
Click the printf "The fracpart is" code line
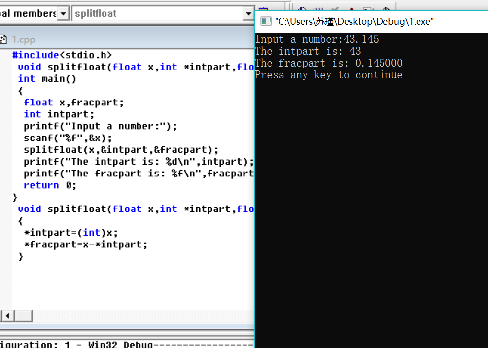[x=139, y=174]
